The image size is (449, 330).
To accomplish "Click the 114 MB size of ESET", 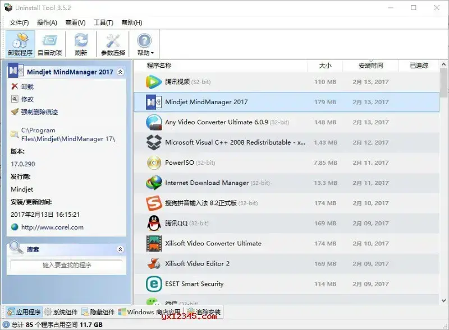I will tap(325, 284).
